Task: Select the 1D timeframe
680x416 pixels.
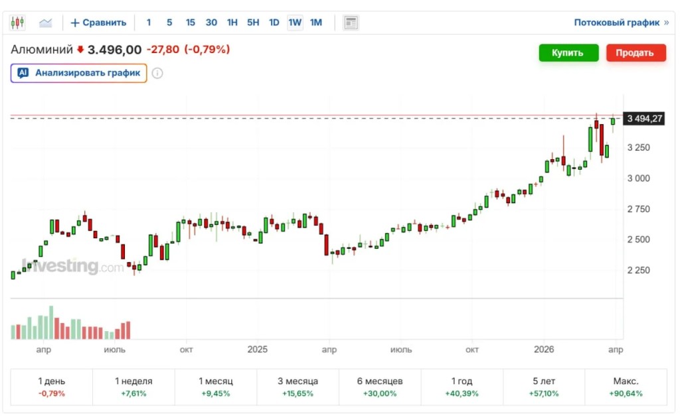Action: (x=274, y=23)
